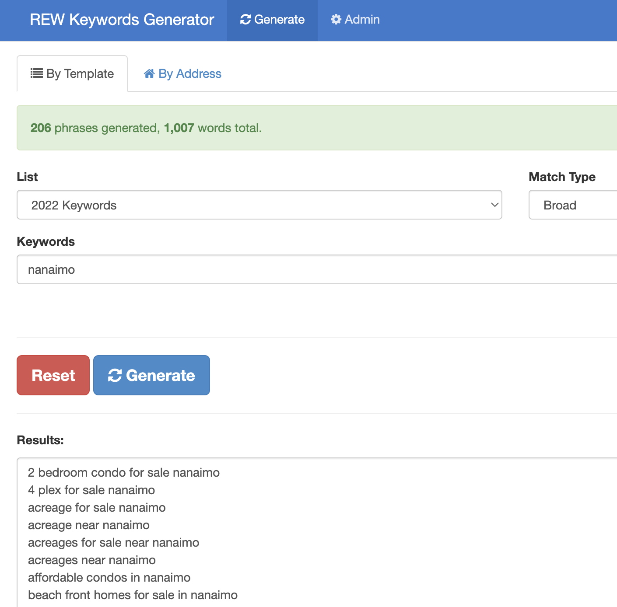617x607 pixels.
Task: Expand the List dropdown chevron arrow
Action: (494, 205)
